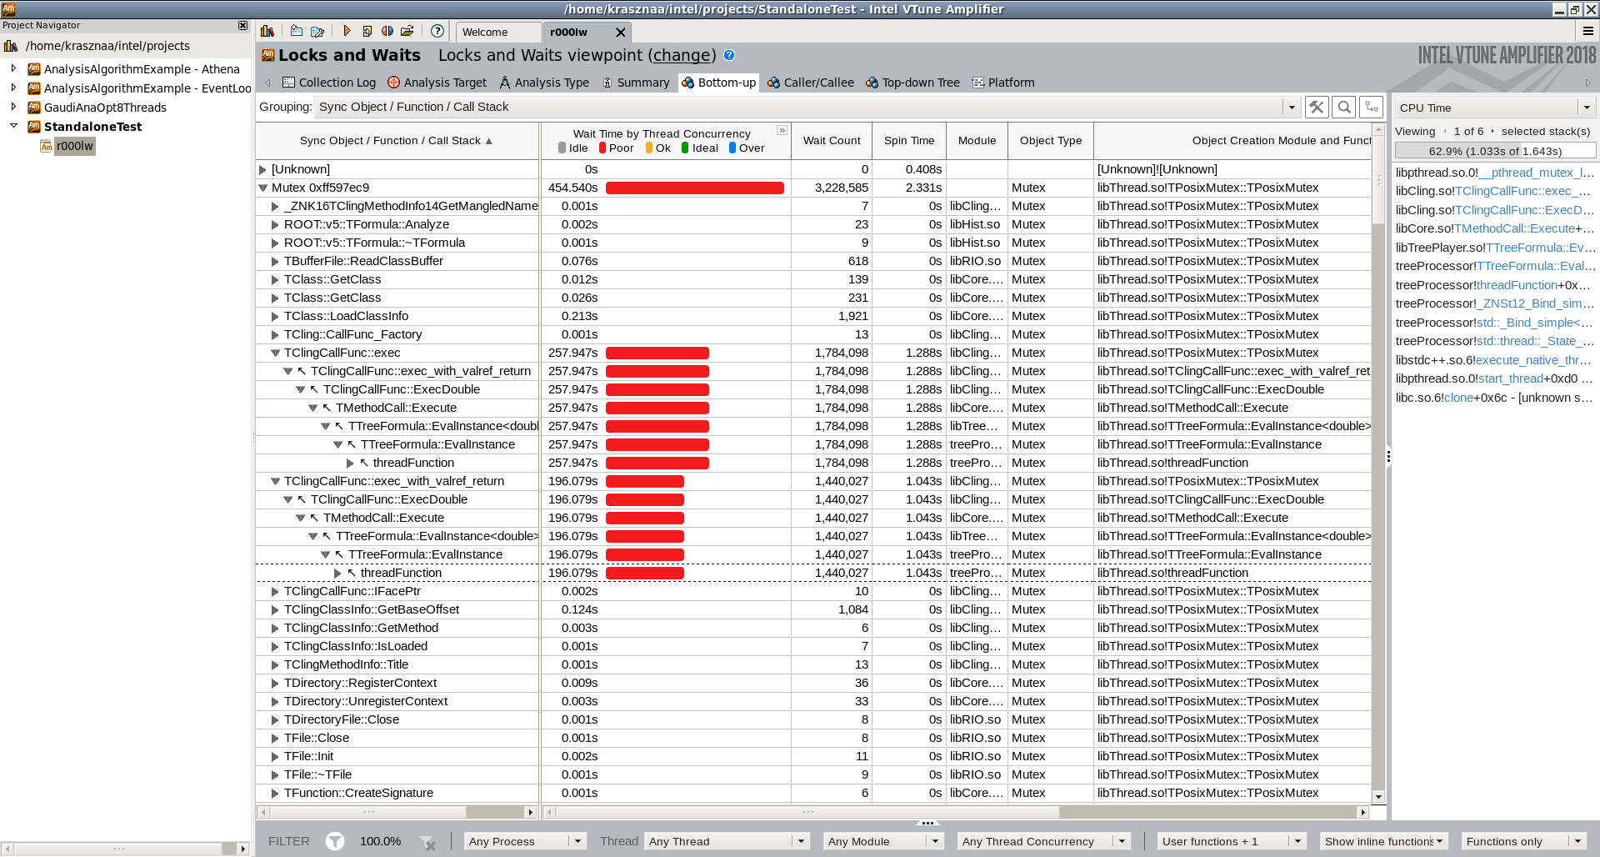Select the AnalysisAlgorithmExample - Athena project
The height and width of the screenshot is (857, 1600).
(142, 69)
